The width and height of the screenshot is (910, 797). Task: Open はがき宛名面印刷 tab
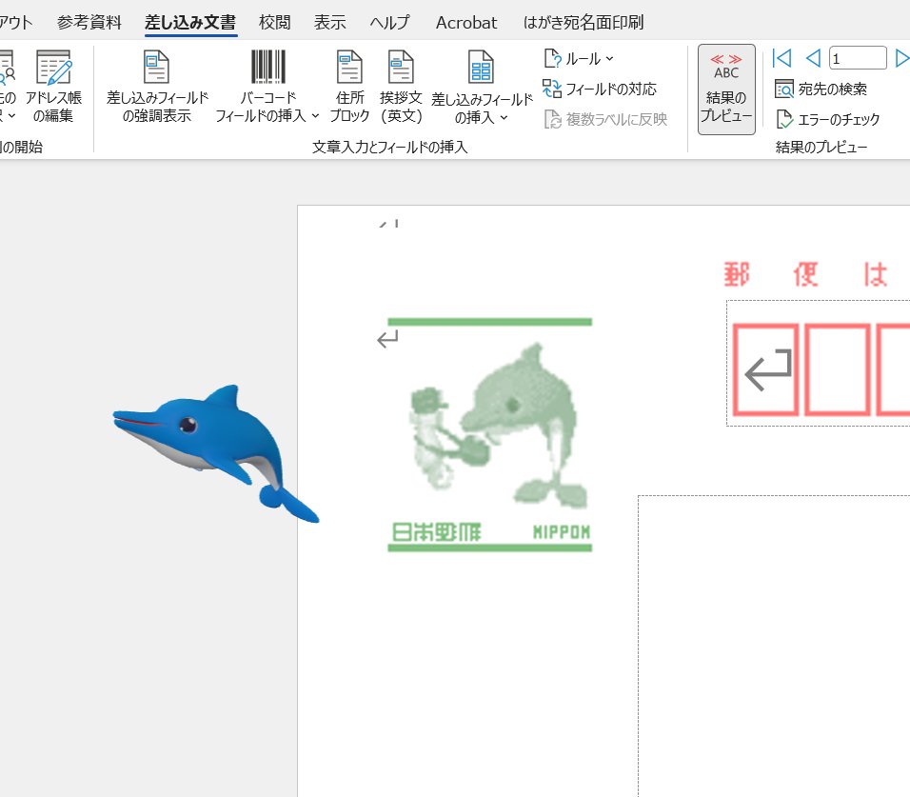584,22
